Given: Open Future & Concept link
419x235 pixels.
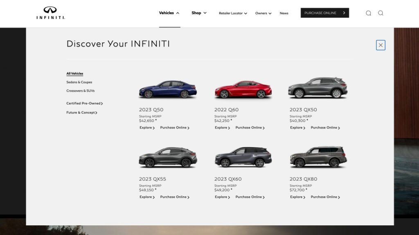Looking at the screenshot, I should 82,113.
